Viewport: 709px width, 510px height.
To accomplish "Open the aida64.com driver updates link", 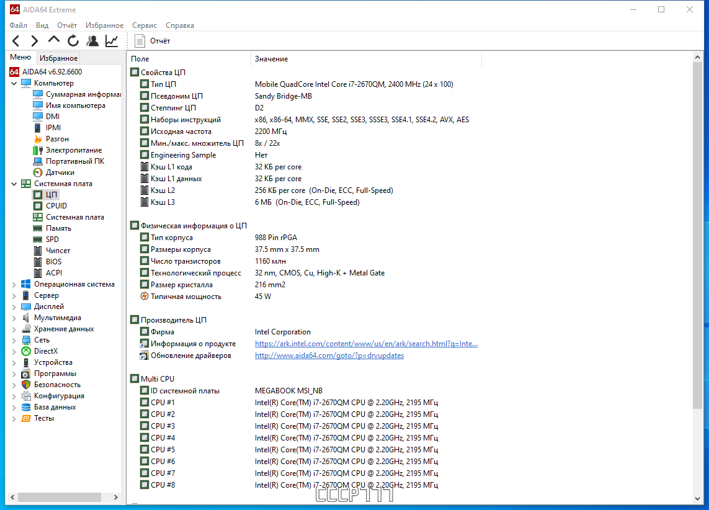I will (x=329, y=356).
